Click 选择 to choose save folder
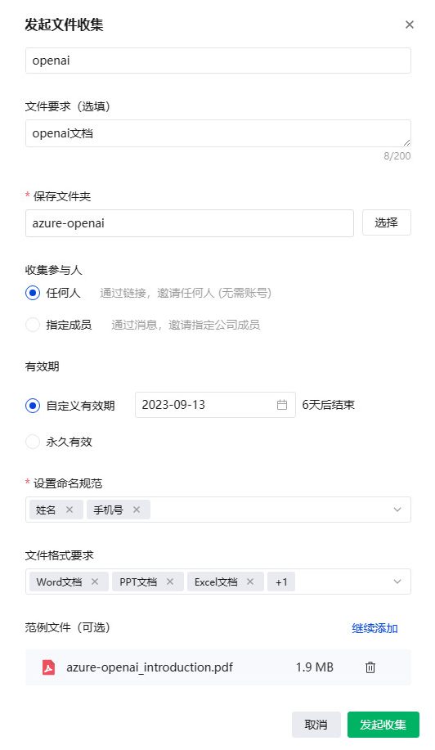435x750 pixels. pos(386,222)
